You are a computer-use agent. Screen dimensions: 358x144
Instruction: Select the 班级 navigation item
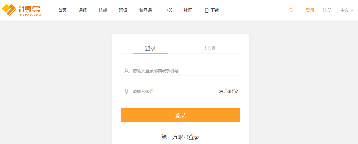coord(123,10)
